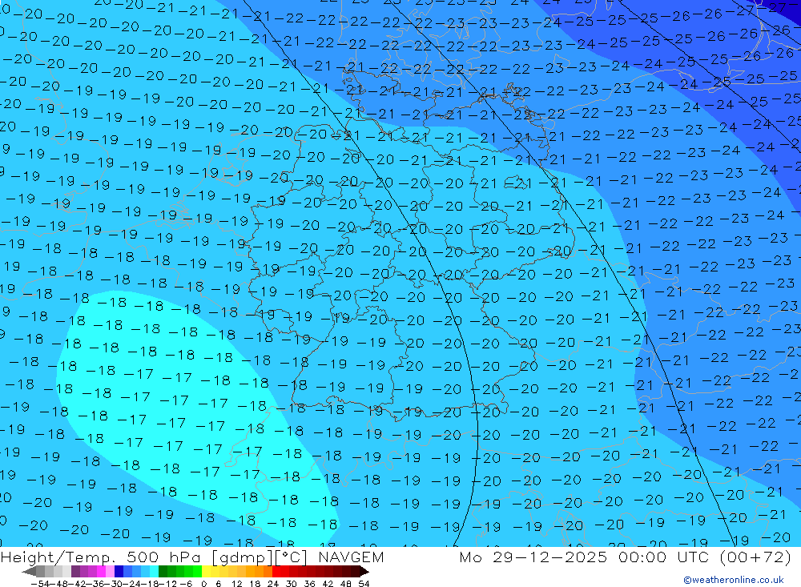Pick the dark blue legend swatch at -30

click(x=119, y=571)
